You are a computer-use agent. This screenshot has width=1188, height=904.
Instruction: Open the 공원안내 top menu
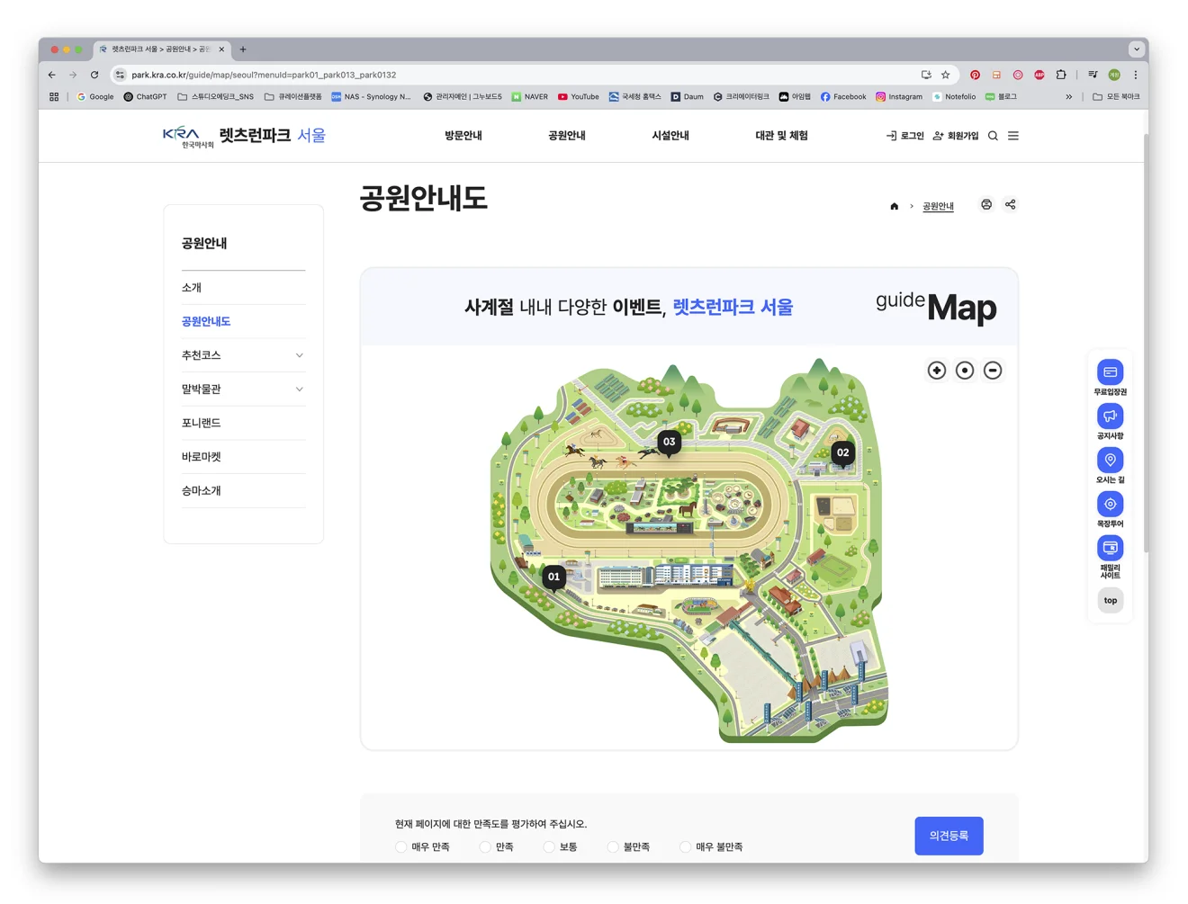coord(567,136)
